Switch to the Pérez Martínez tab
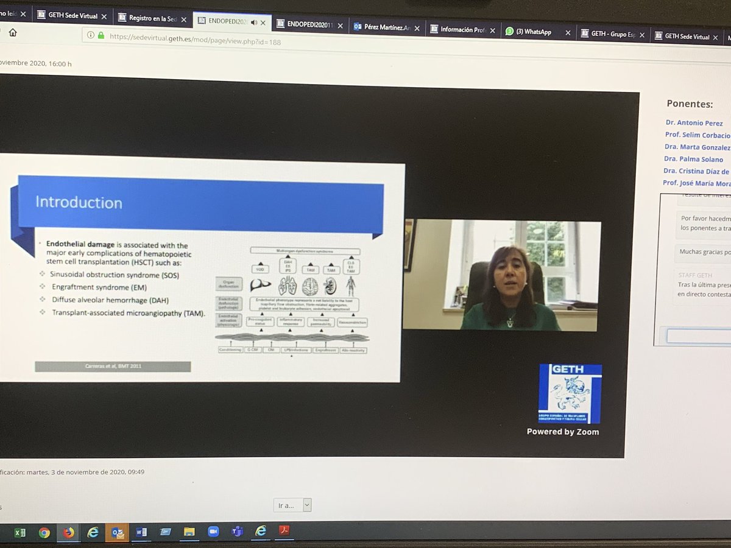731x548 pixels. (387, 27)
